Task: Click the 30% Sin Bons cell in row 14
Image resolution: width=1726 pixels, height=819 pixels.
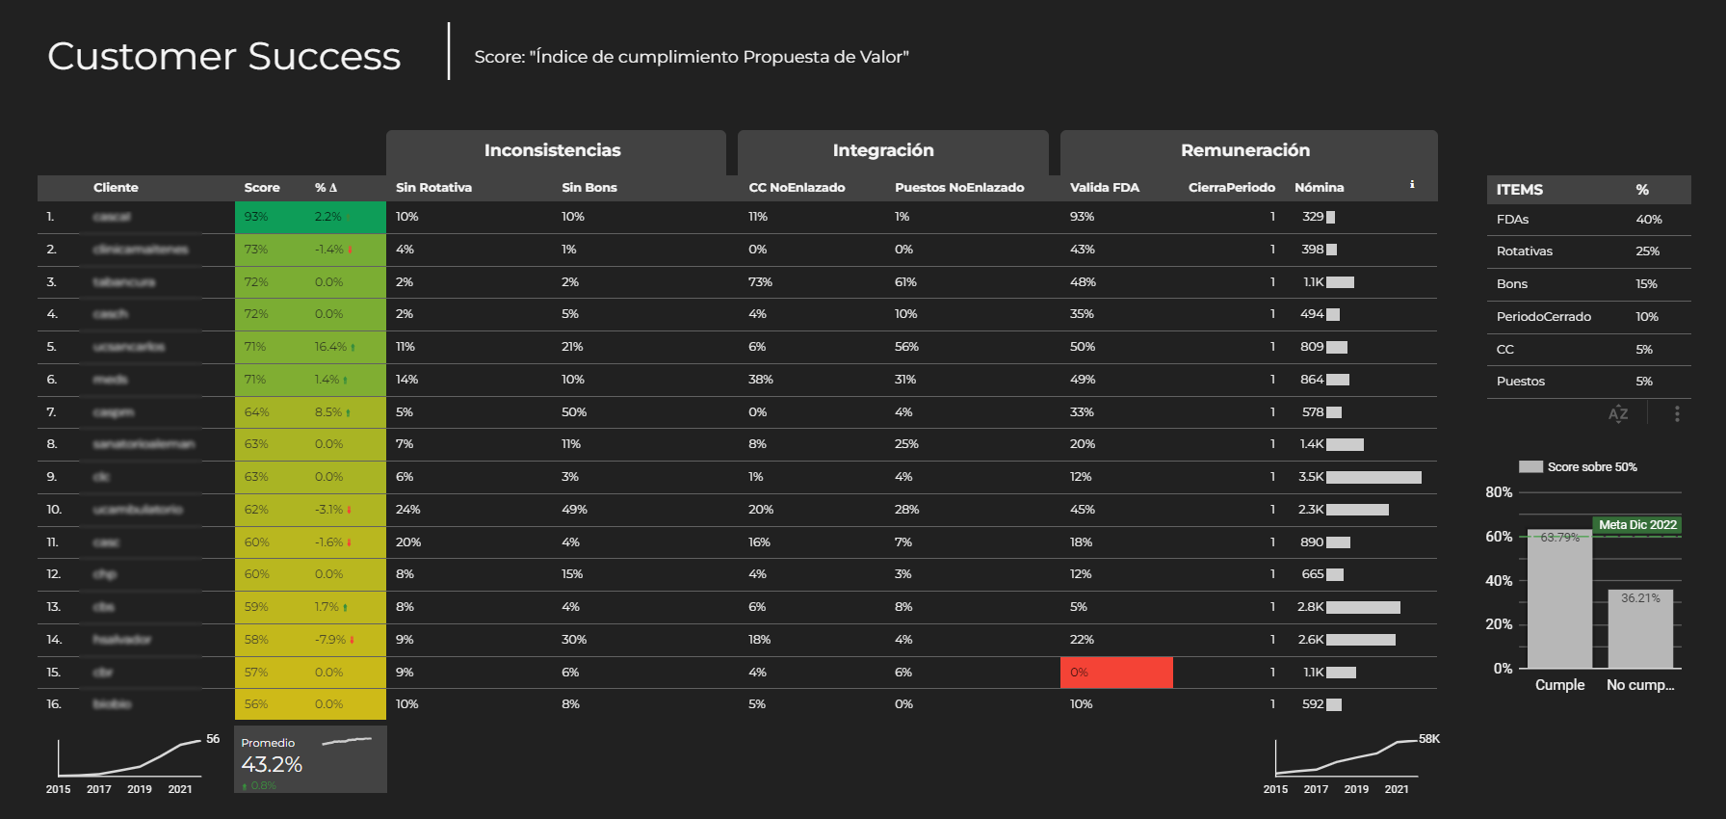Action: coord(574,640)
